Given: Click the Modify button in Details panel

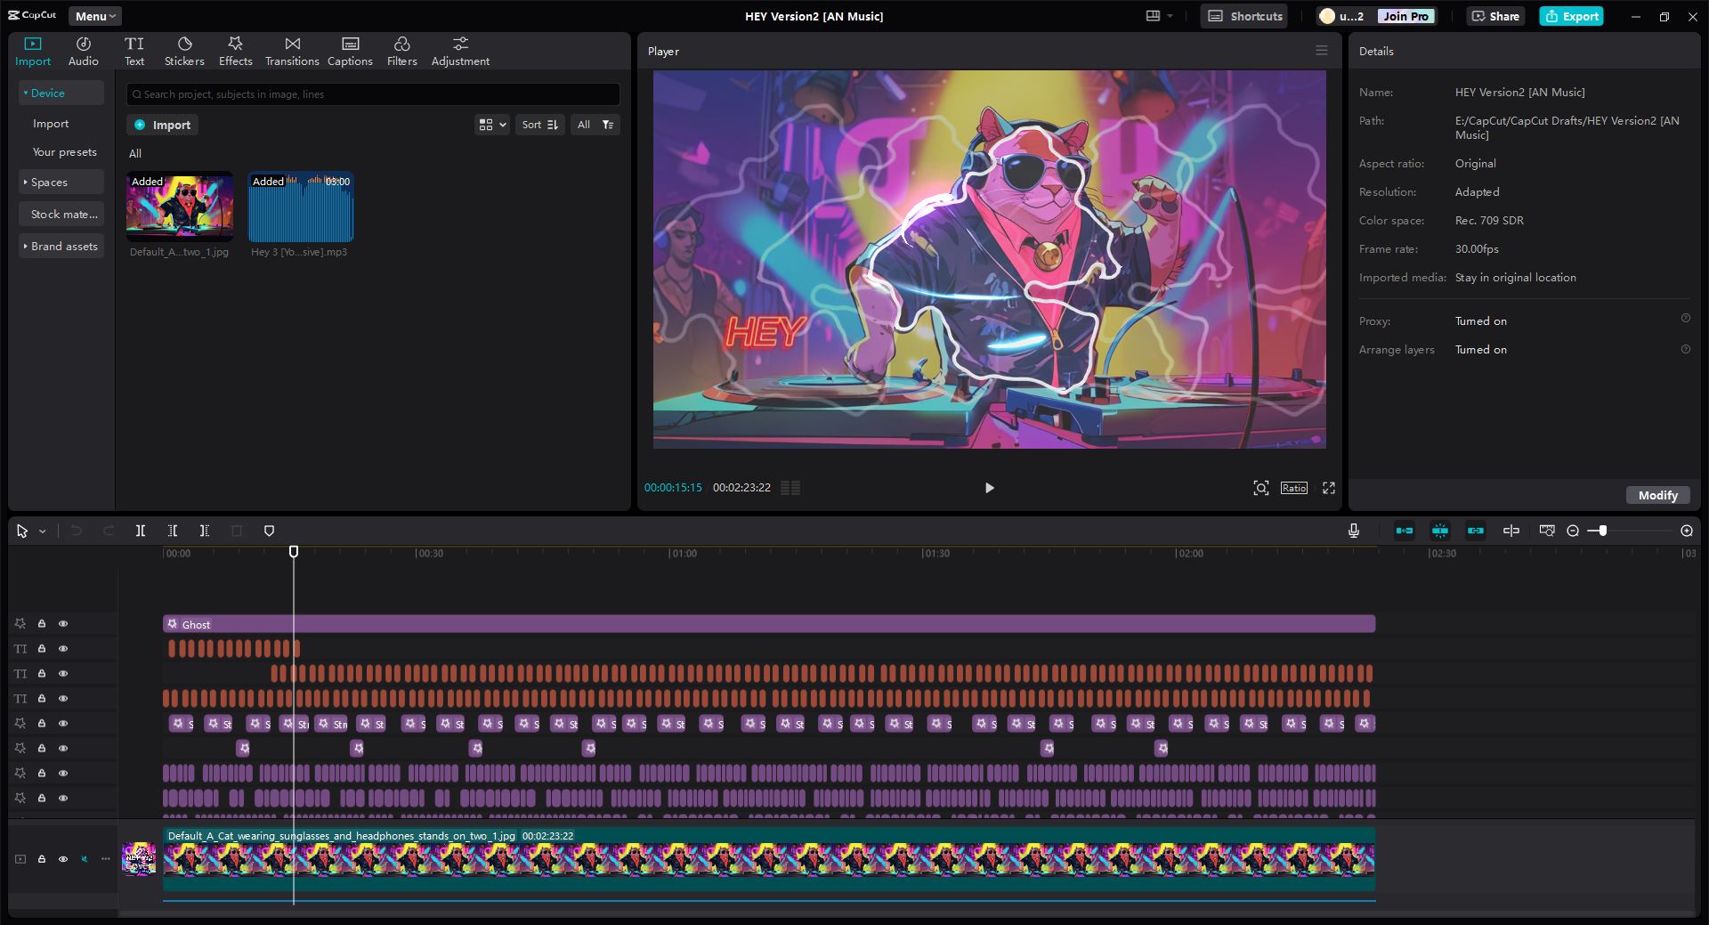Looking at the screenshot, I should (x=1657, y=495).
